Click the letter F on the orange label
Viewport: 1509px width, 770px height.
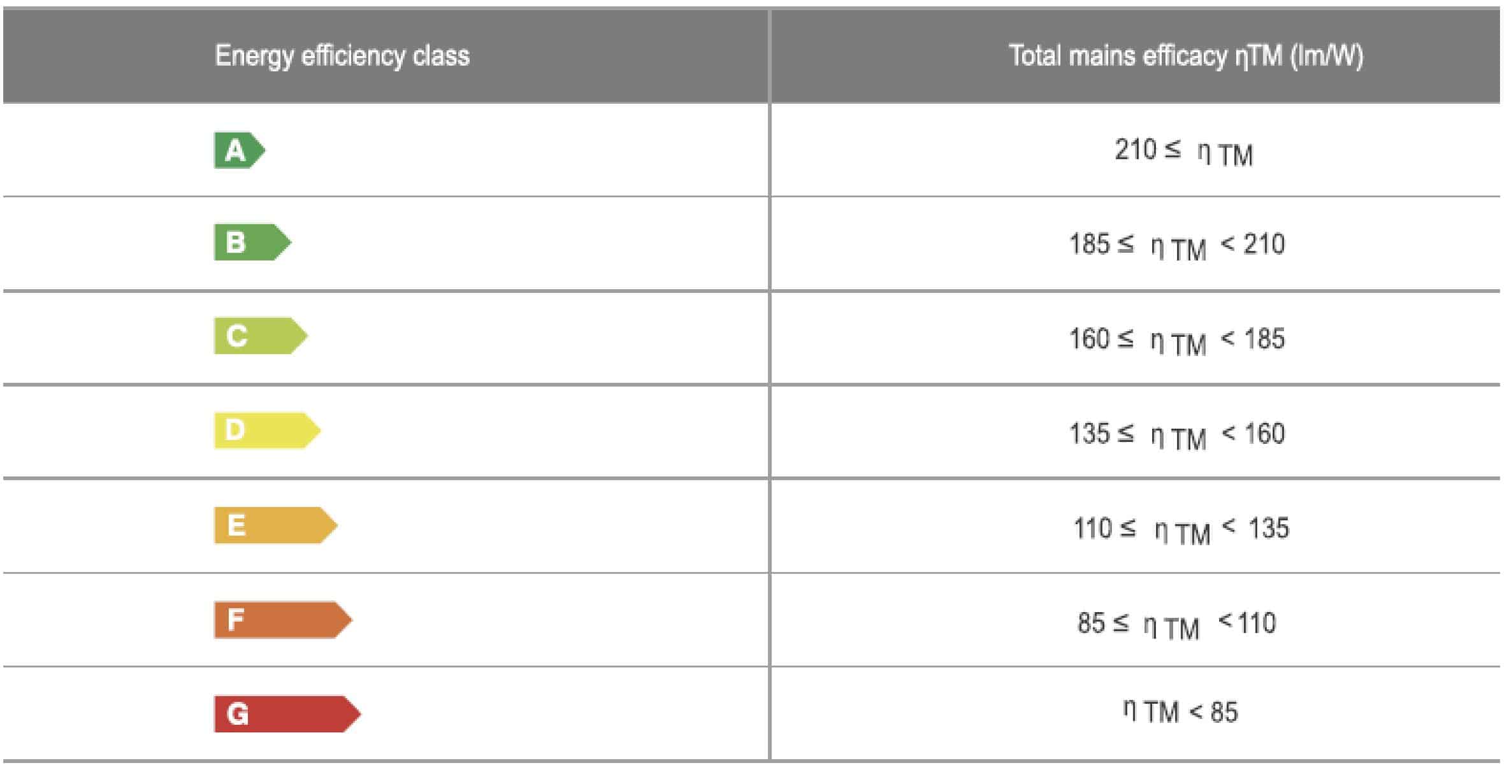tap(235, 619)
